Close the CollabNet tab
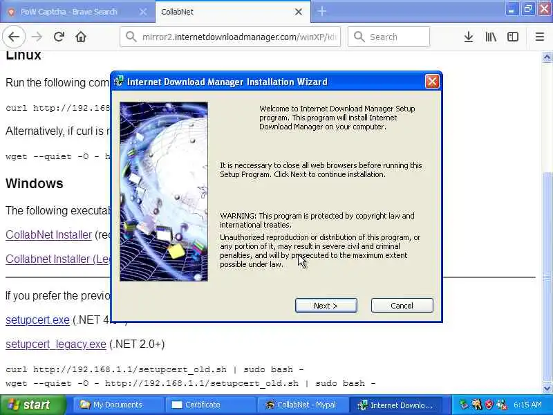The height and width of the screenshot is (415, 553). point(299,12)
